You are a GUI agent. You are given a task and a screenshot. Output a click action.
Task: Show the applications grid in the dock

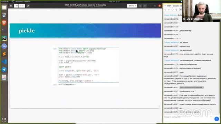(4, 120)
